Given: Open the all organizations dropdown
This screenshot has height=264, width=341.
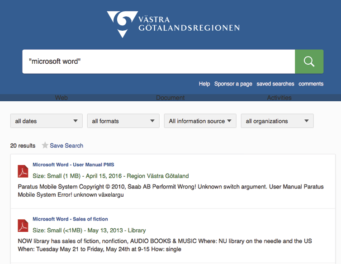Looking at the screenshot, I should [x=277, y=121].
